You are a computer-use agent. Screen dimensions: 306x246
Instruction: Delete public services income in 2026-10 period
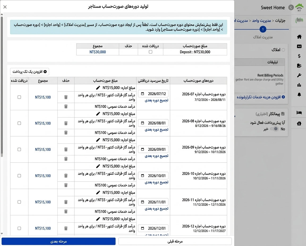pos(66,185)
